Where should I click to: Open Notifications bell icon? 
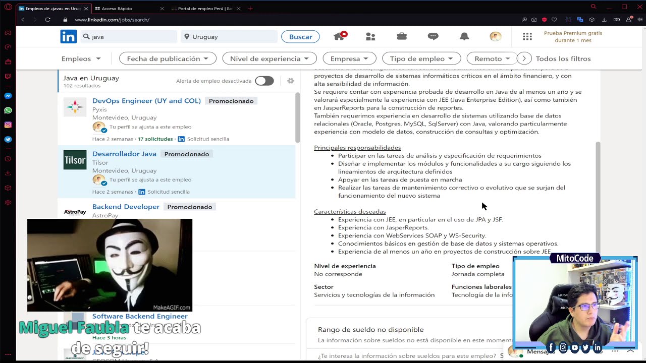pos(464,36)
